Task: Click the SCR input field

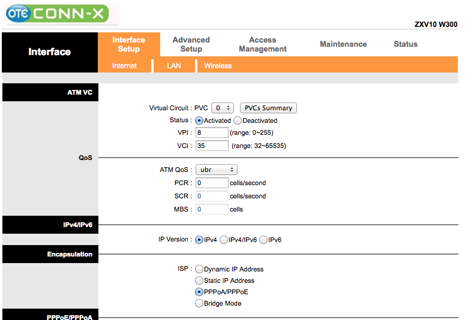Action: (x=212, y=196)
